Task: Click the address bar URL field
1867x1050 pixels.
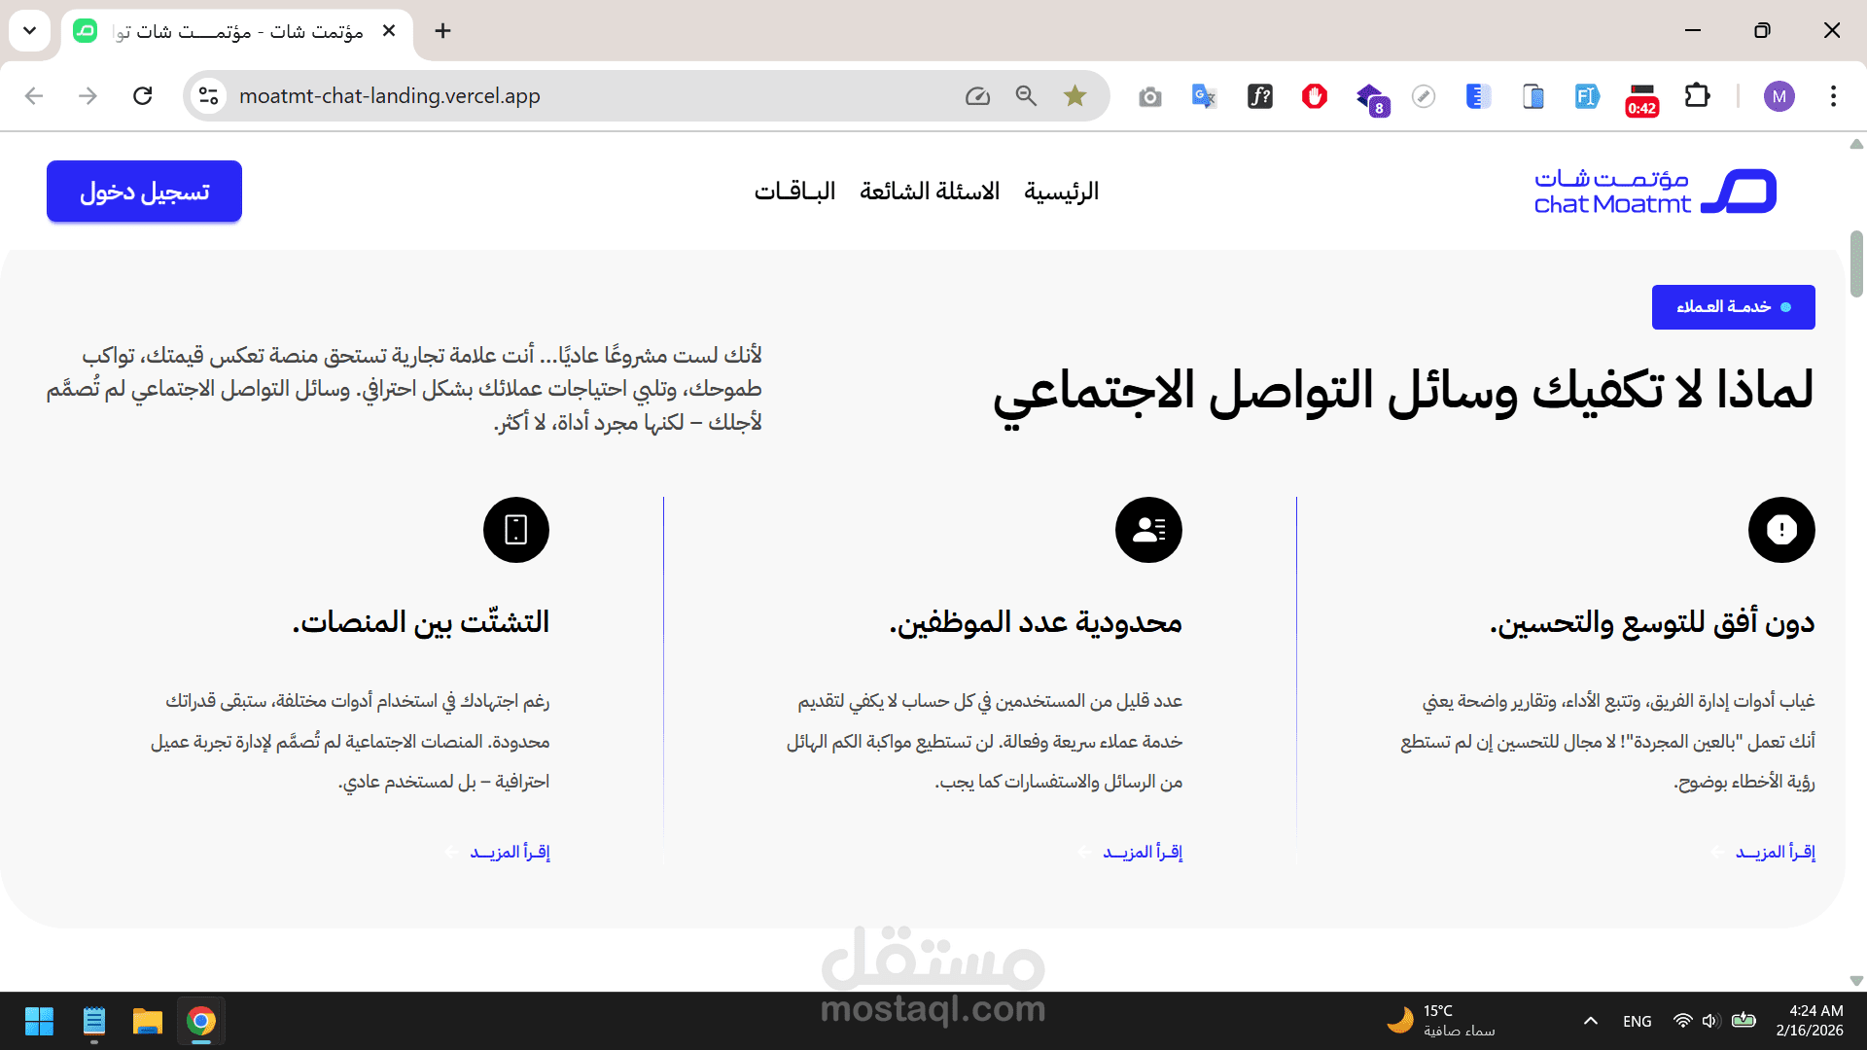Action: pyautogui.click(x=583, y=95)
